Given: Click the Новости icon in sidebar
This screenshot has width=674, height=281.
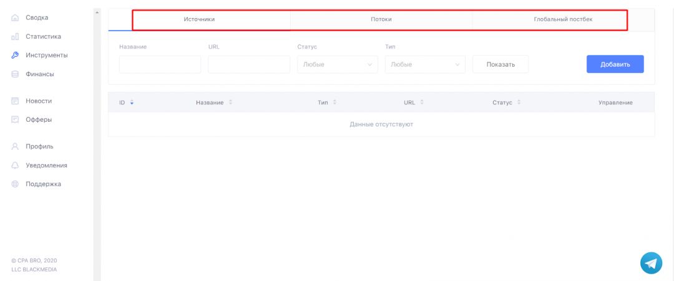Looking at the screenshot, I should [x=16, y=101].
